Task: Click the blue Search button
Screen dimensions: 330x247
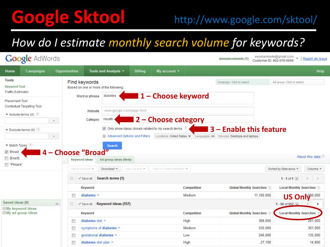Action: pos(112,146)
